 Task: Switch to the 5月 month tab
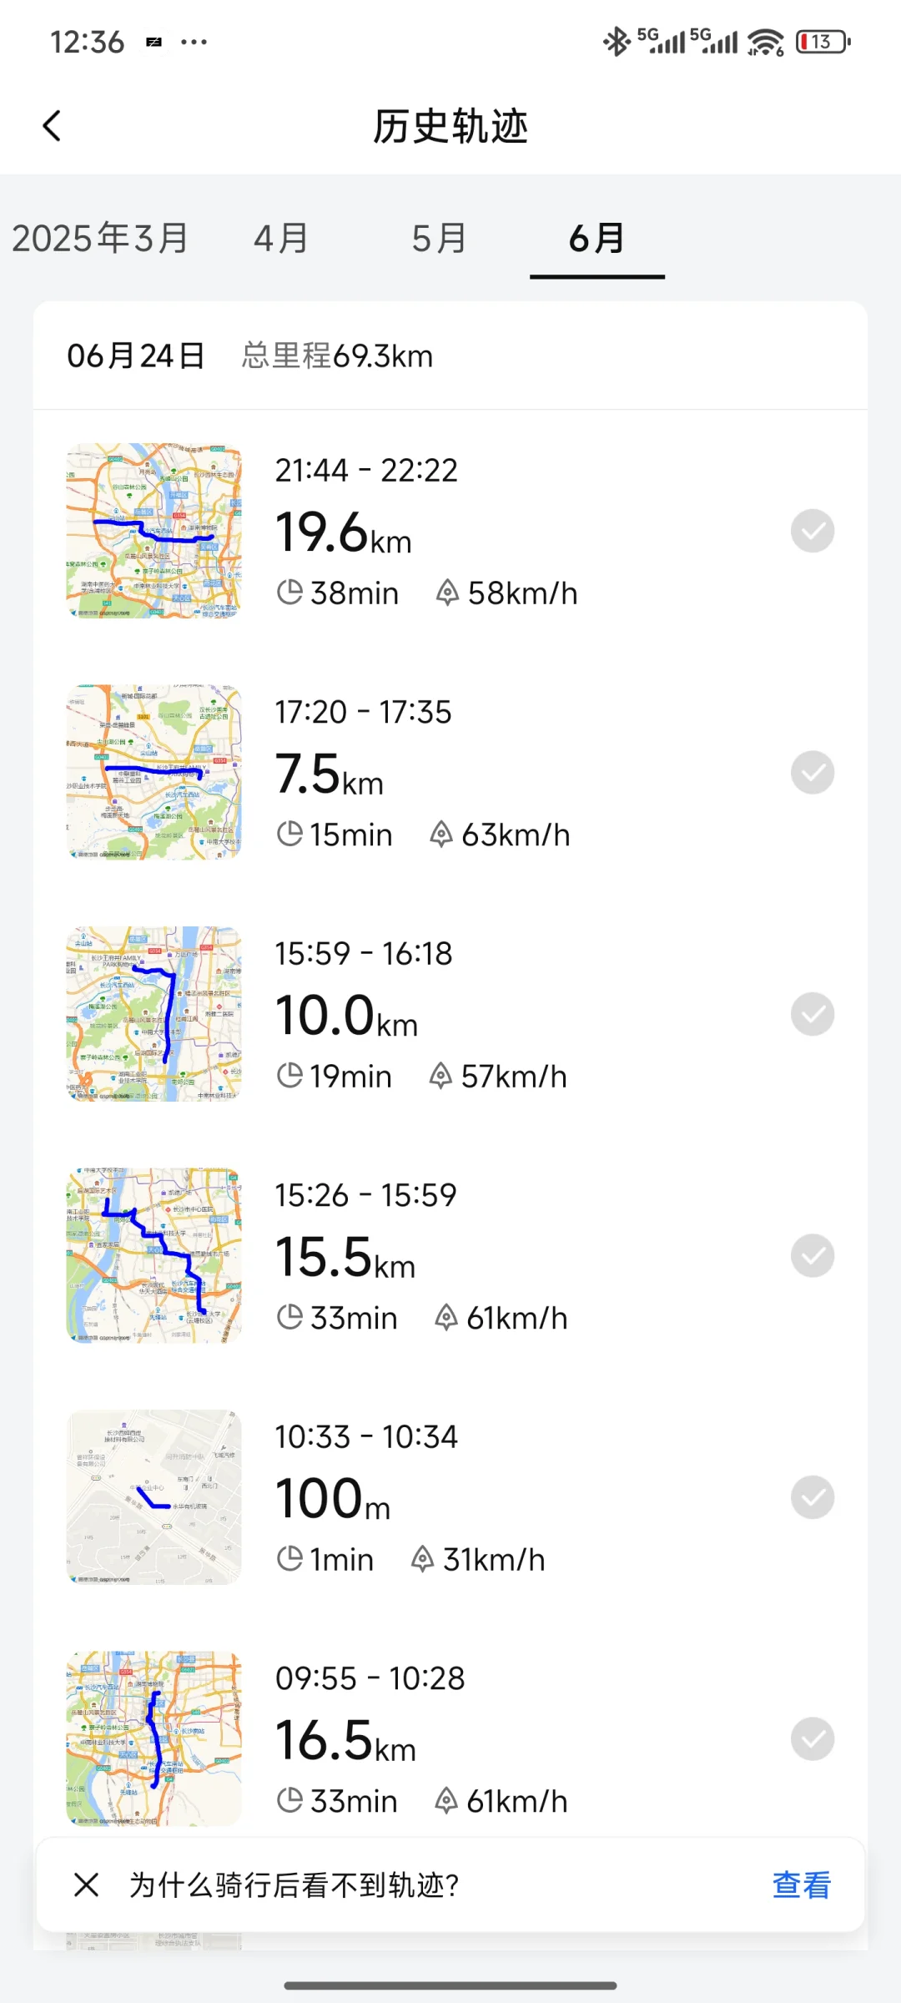(439, 239)
